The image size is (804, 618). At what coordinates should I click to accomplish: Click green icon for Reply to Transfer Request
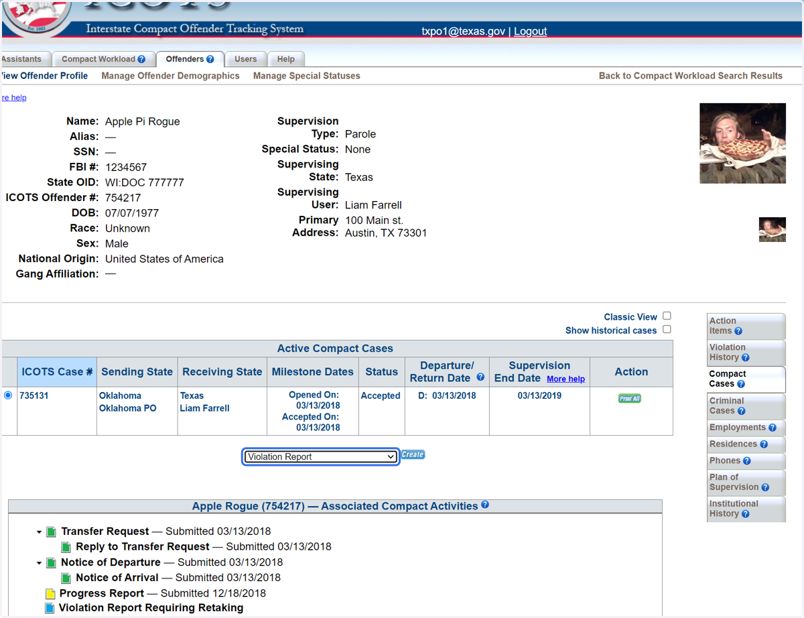coord(66,548)
